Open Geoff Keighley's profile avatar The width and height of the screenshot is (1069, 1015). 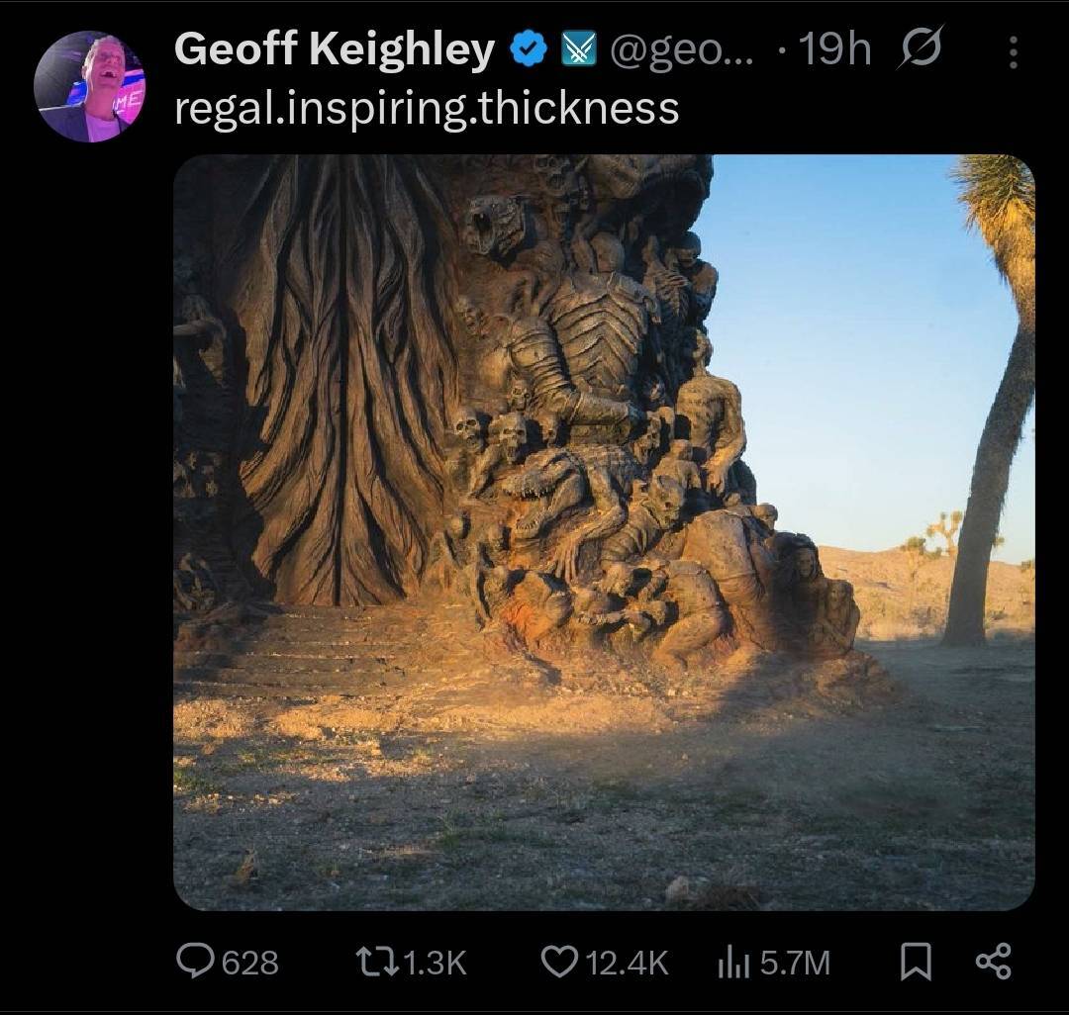pyautogui.click(x=89, y=86)
